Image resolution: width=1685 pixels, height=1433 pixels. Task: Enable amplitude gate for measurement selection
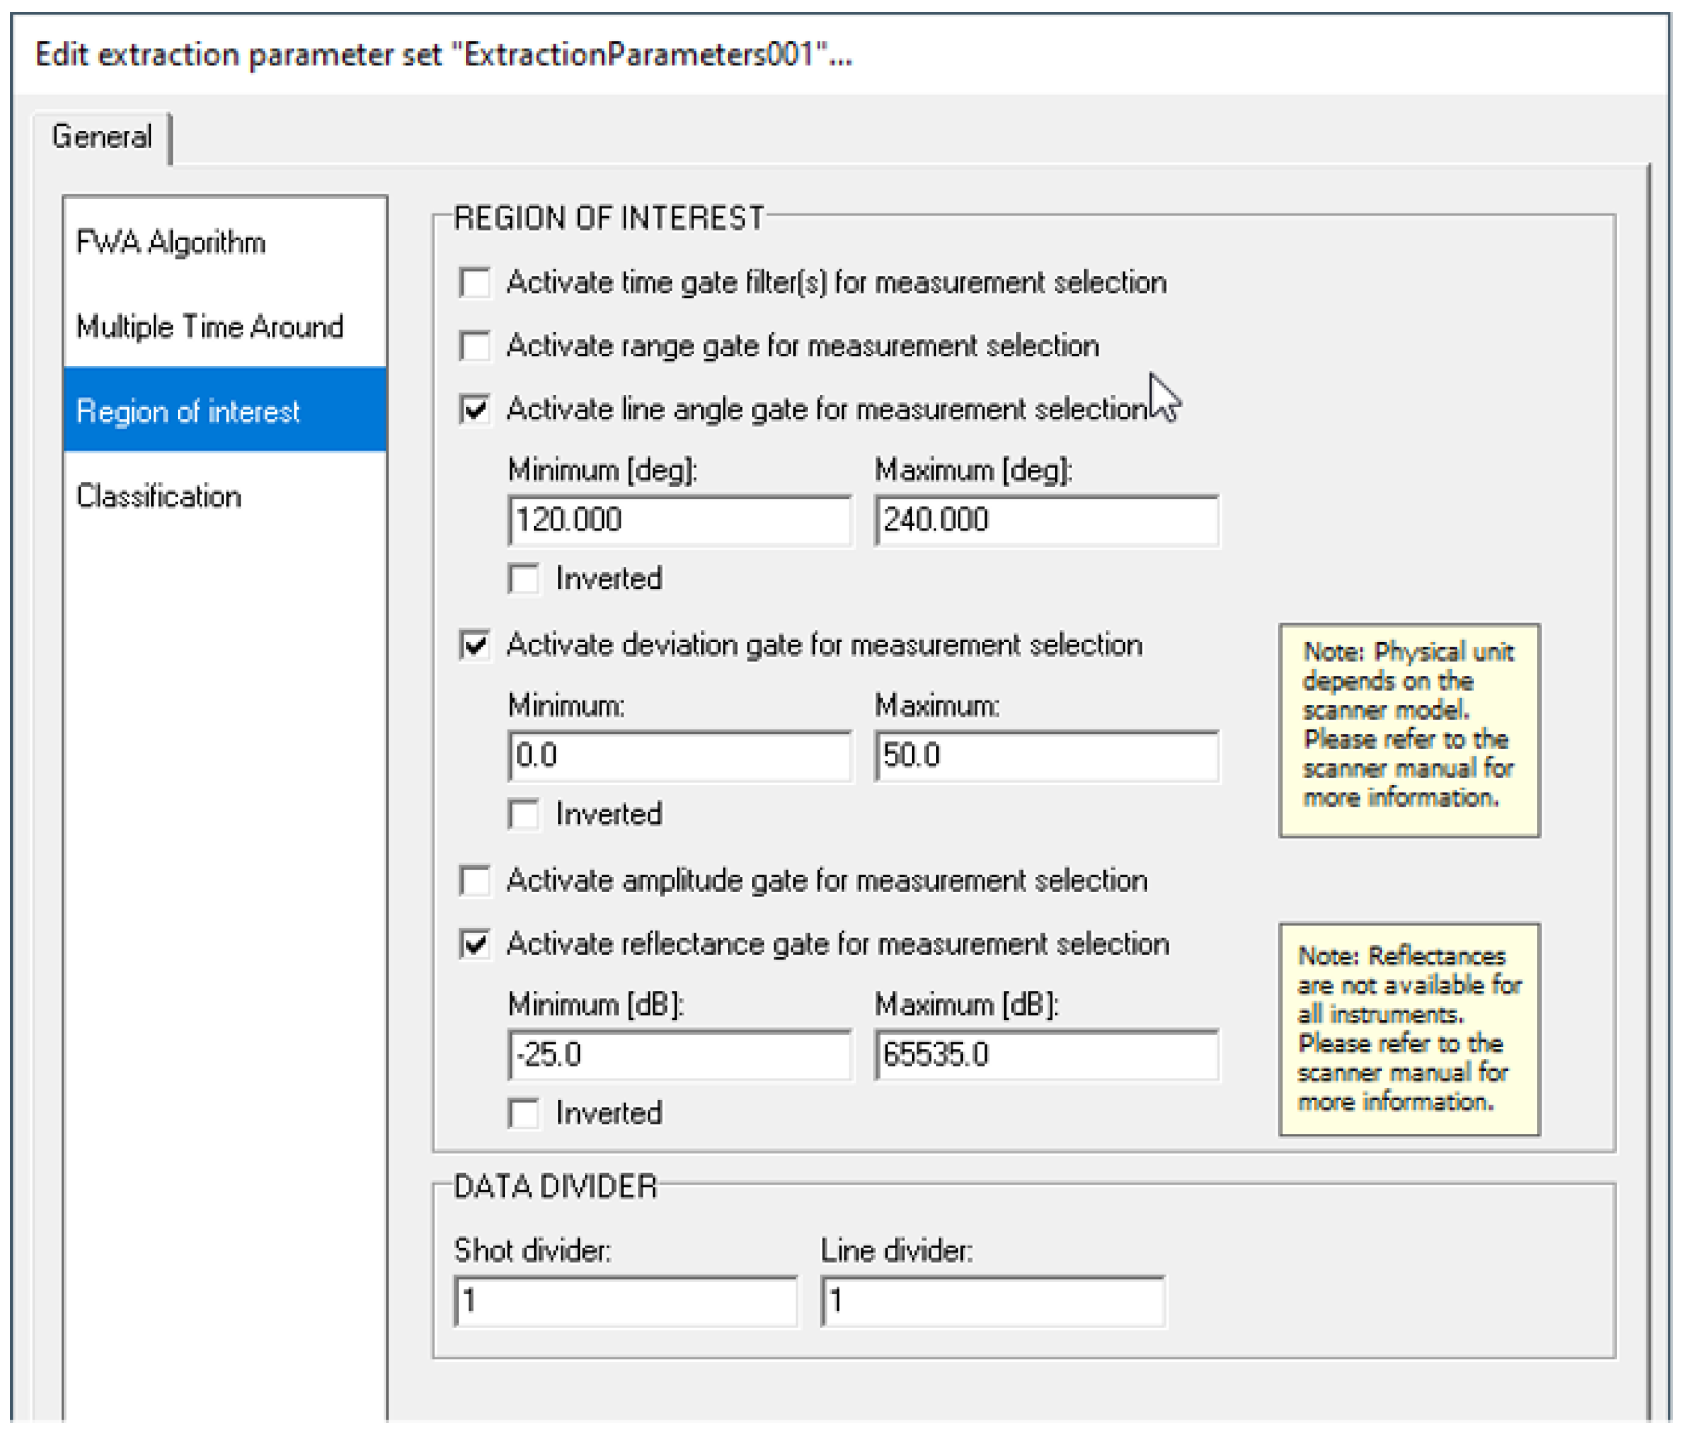(474, 880)
